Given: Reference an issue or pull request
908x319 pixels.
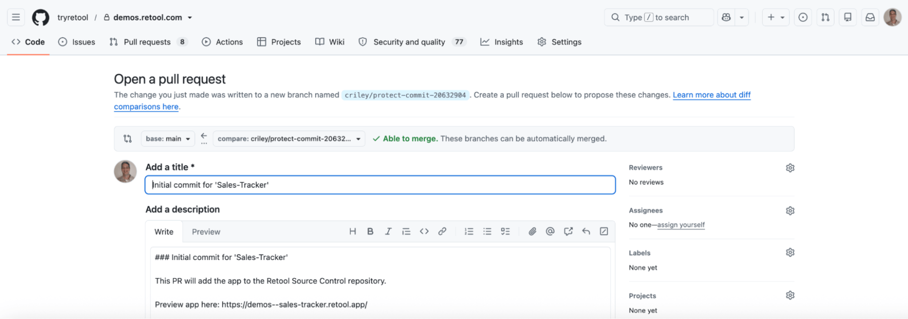Looking at the screenshot, I should (x=569, y=231).
